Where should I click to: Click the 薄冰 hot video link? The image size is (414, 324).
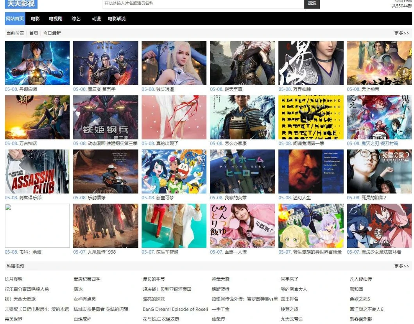[78, 289]
